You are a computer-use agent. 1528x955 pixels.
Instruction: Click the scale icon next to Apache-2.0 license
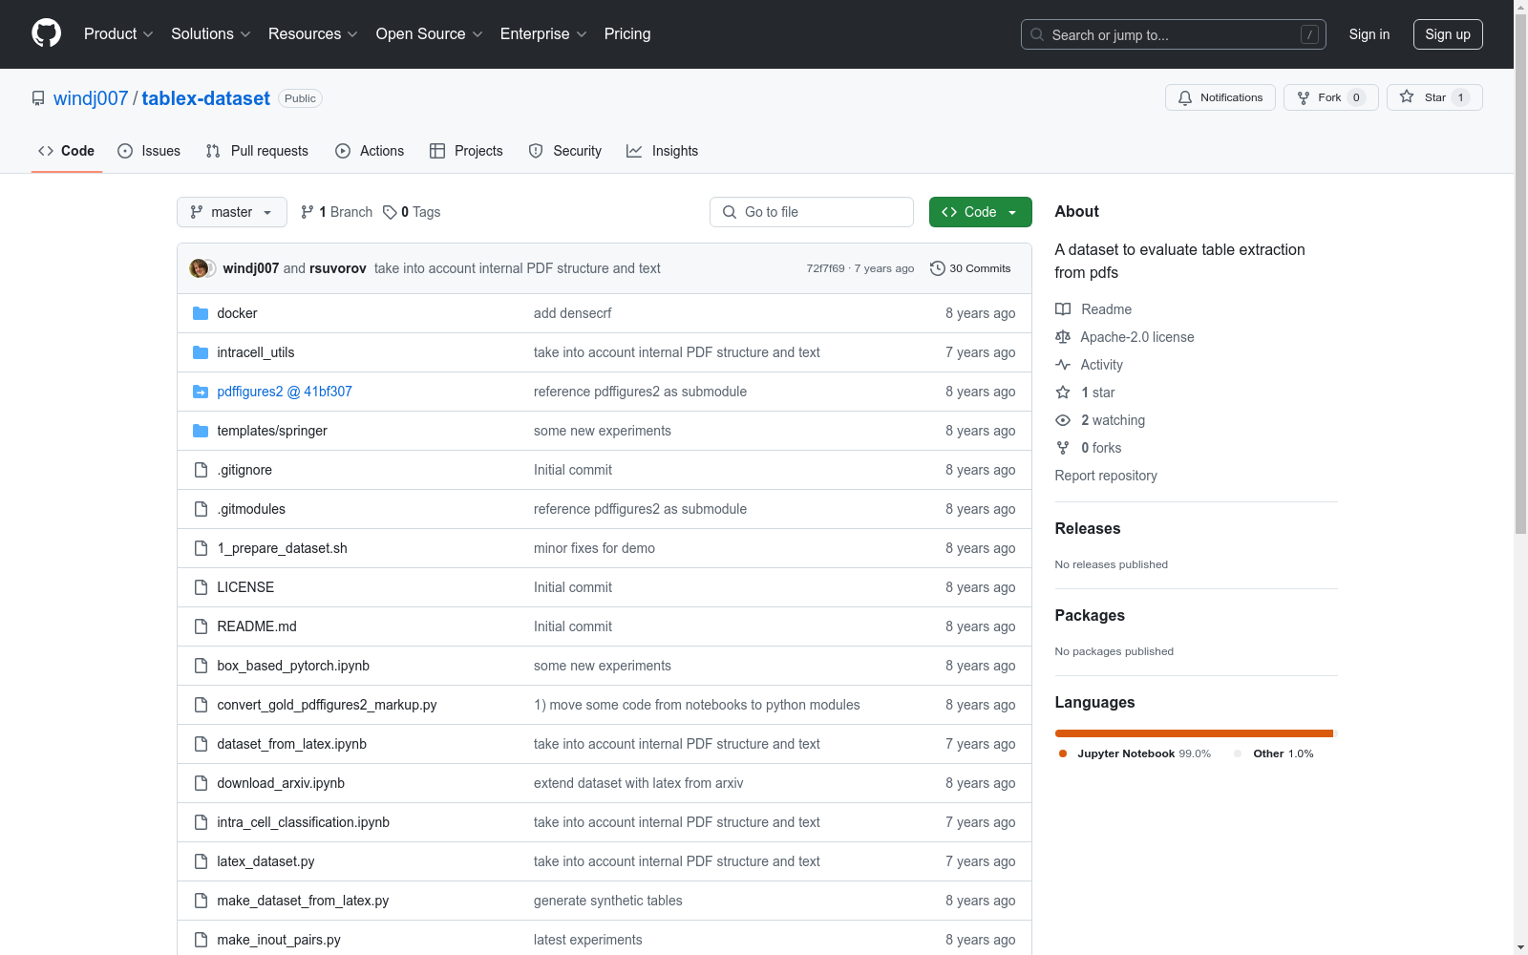(x=1063, y=337)
